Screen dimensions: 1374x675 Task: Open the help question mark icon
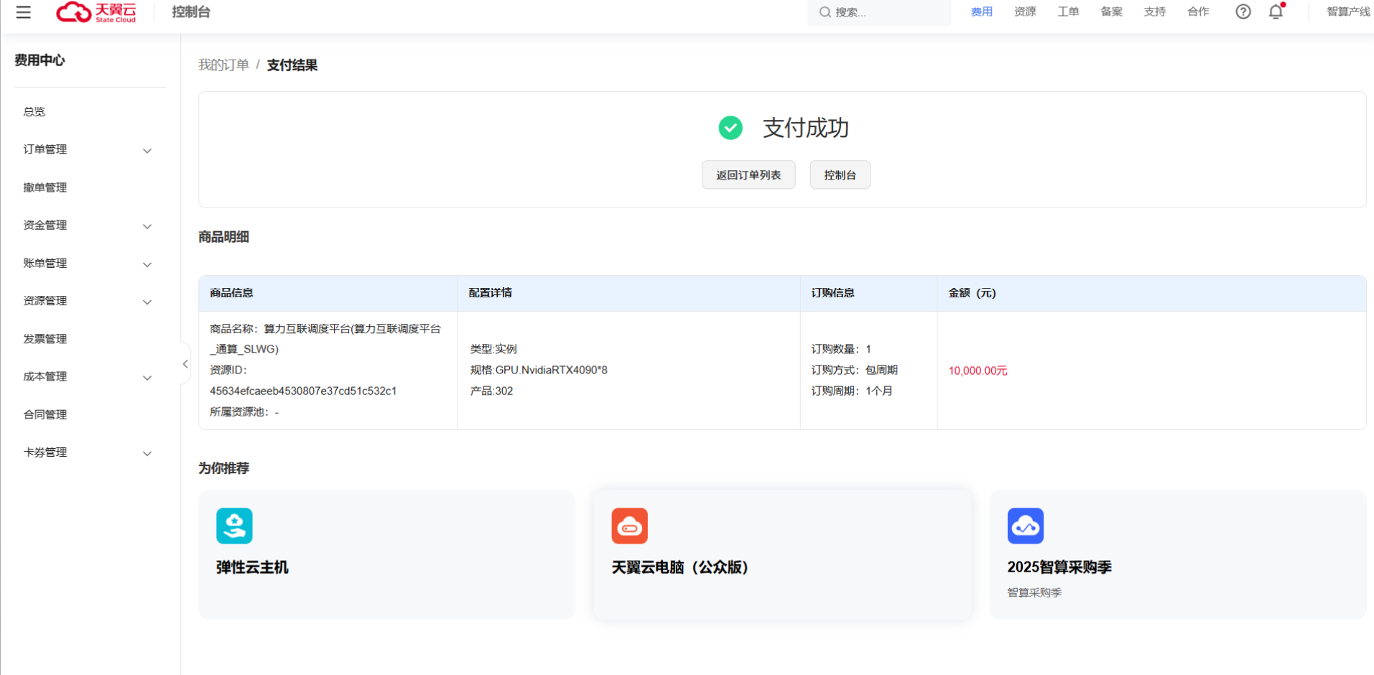click(x=1243, y=11)
